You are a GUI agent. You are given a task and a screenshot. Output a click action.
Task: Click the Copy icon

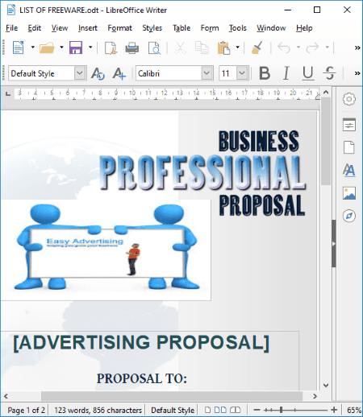tap(202, 47)
